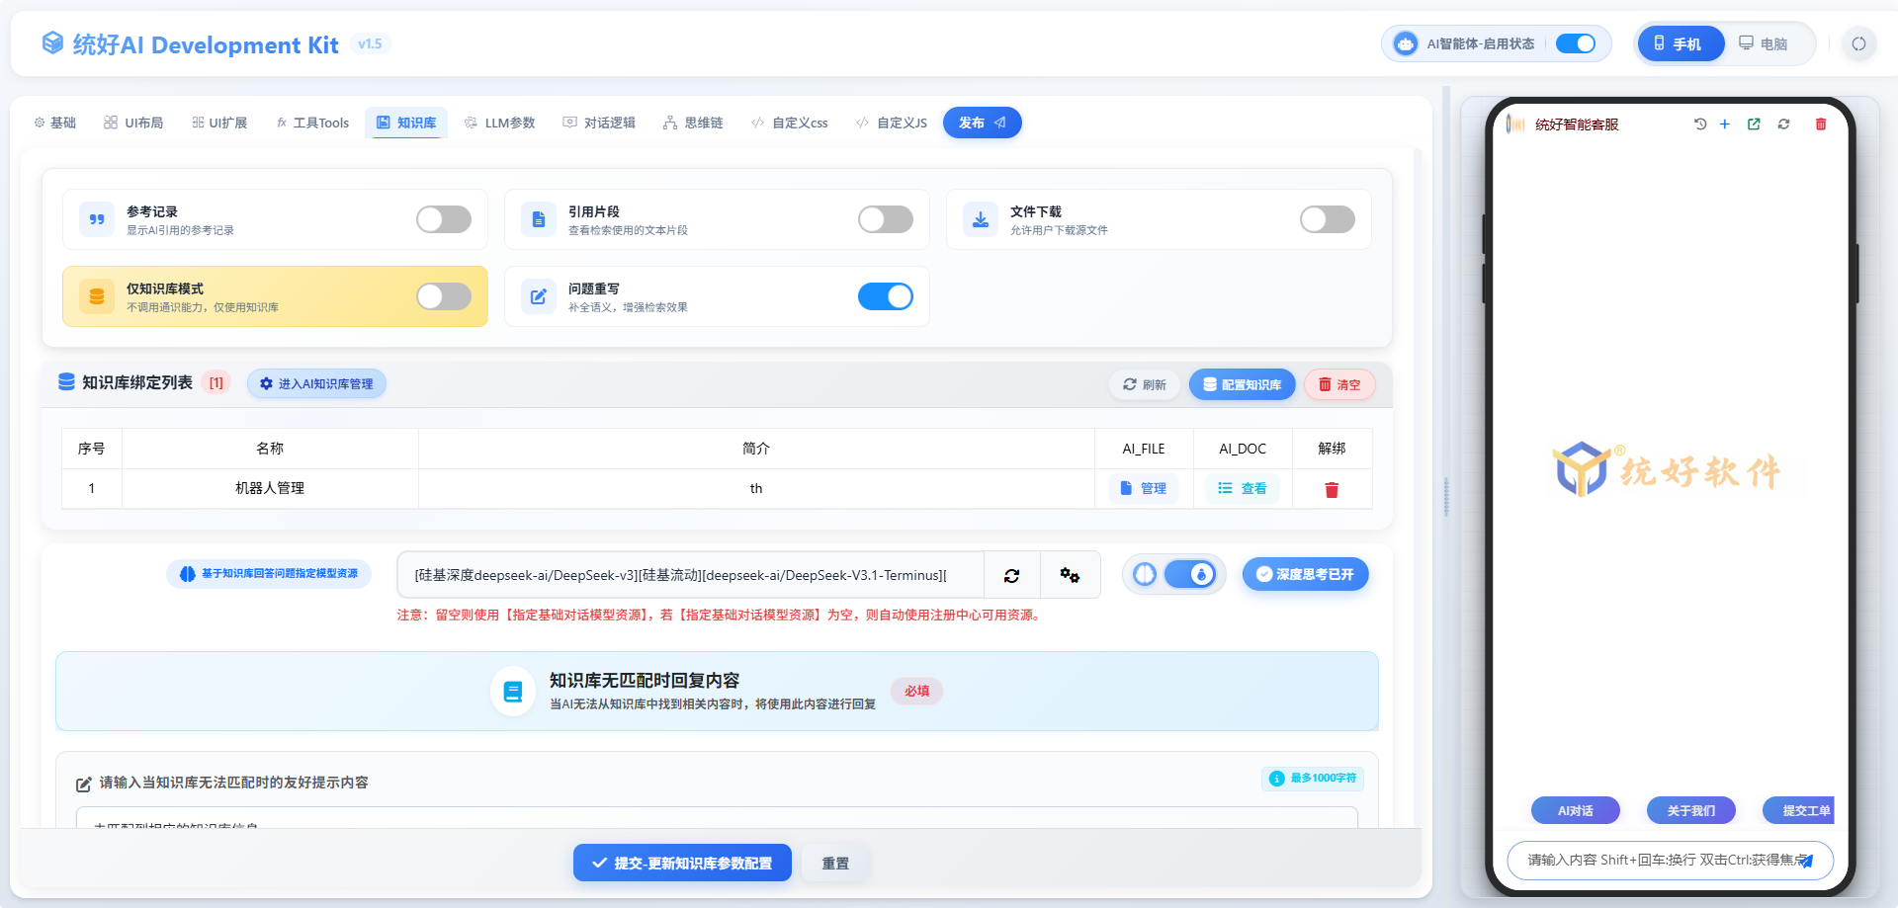
Task: Click the edit icon beside 请输入当知识库
Action: pyautogui.click(x=84, y=784)
